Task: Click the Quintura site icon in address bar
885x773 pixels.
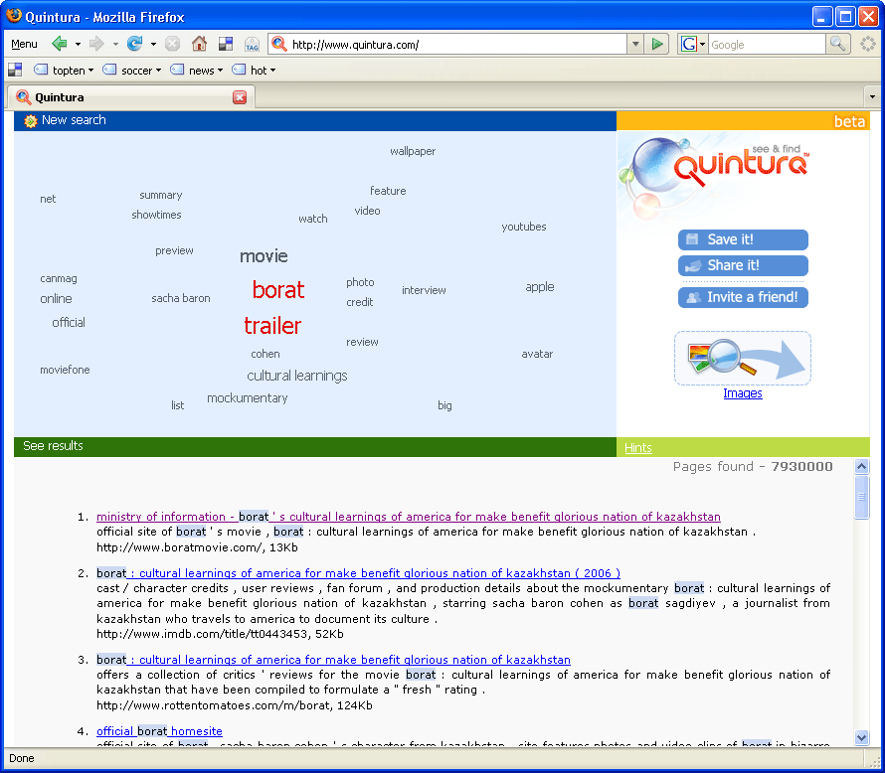Action: (279, 44)
